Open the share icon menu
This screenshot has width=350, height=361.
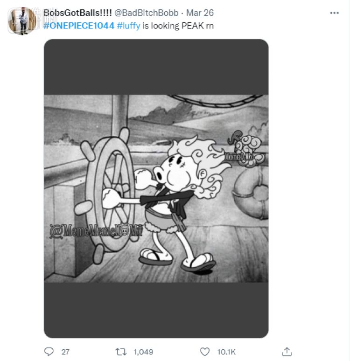(287, 351)
